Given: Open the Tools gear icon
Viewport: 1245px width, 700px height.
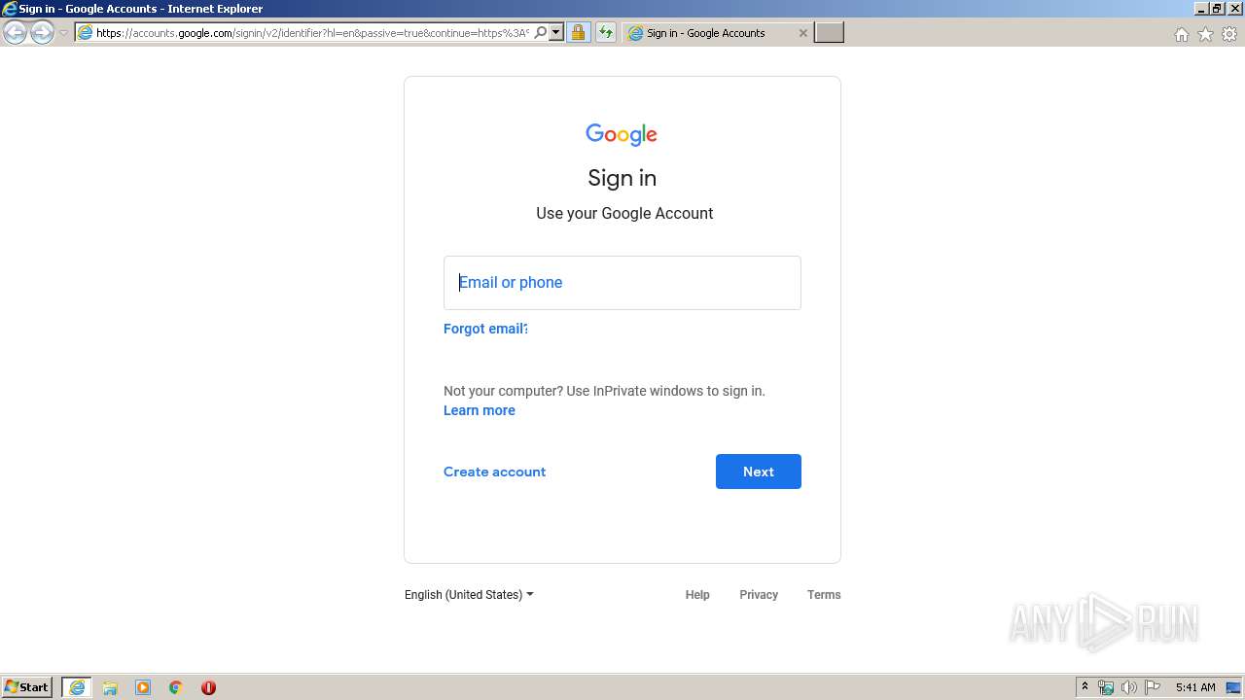Looking at the screenshot, I should (x=1229, y=34).
